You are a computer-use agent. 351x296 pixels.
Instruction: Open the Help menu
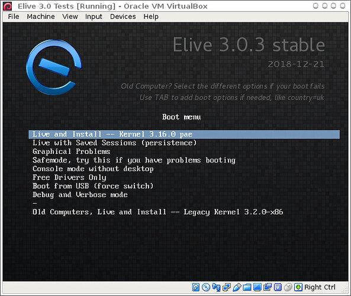[x=151, y=17]
